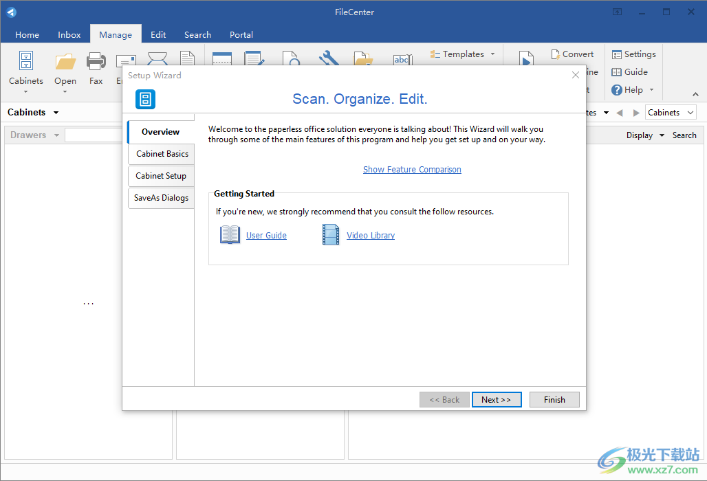707x481 pixels.
Task: Switch to the Inbox ribbon tab
Action: (69, 34)
